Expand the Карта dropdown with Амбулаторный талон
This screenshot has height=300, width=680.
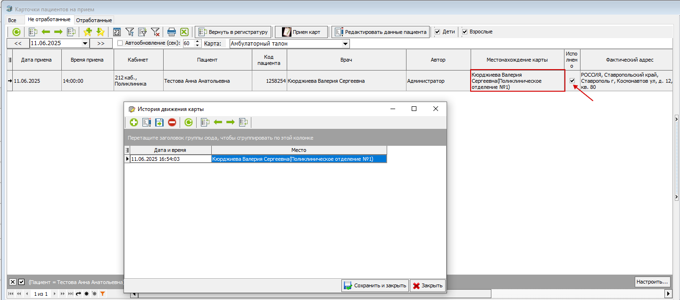pos(346,44)
